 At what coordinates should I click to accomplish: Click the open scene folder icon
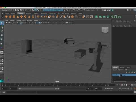18,10
